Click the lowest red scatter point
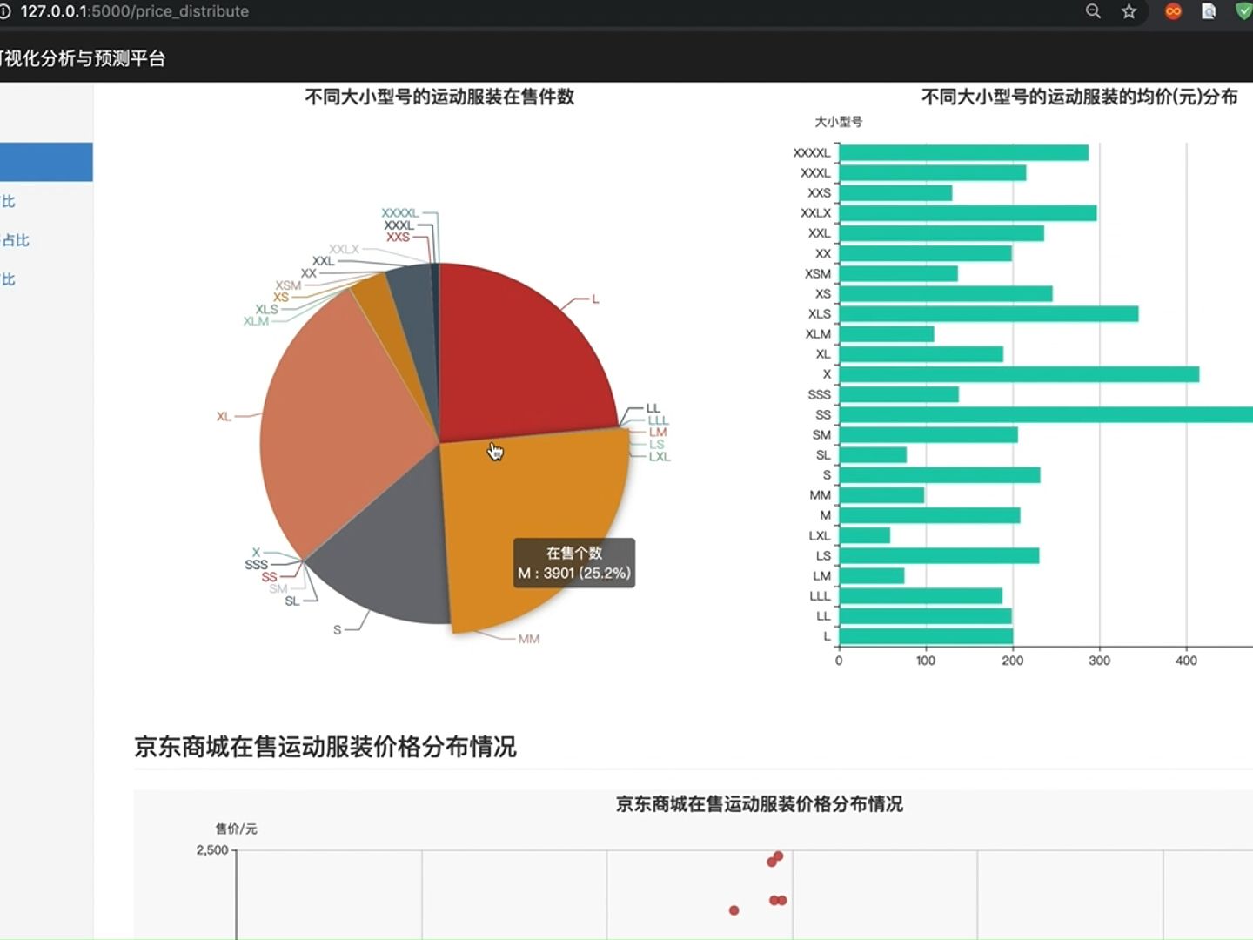Screen dimensions: 1253x940 click(734, 910)
